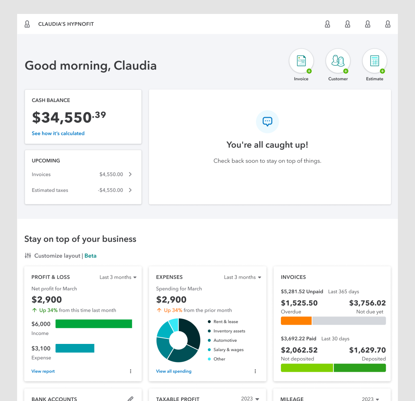Open the Profit & Loss card options menu
This screenshot has width=415, height=401.
click(130, 371)
